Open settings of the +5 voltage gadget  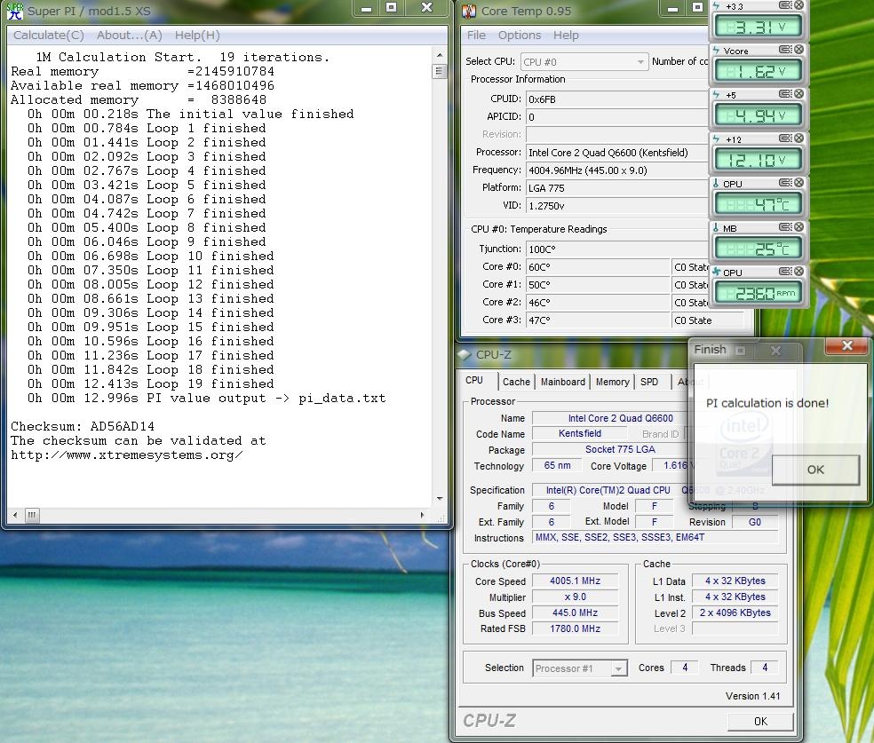point(785,93)
